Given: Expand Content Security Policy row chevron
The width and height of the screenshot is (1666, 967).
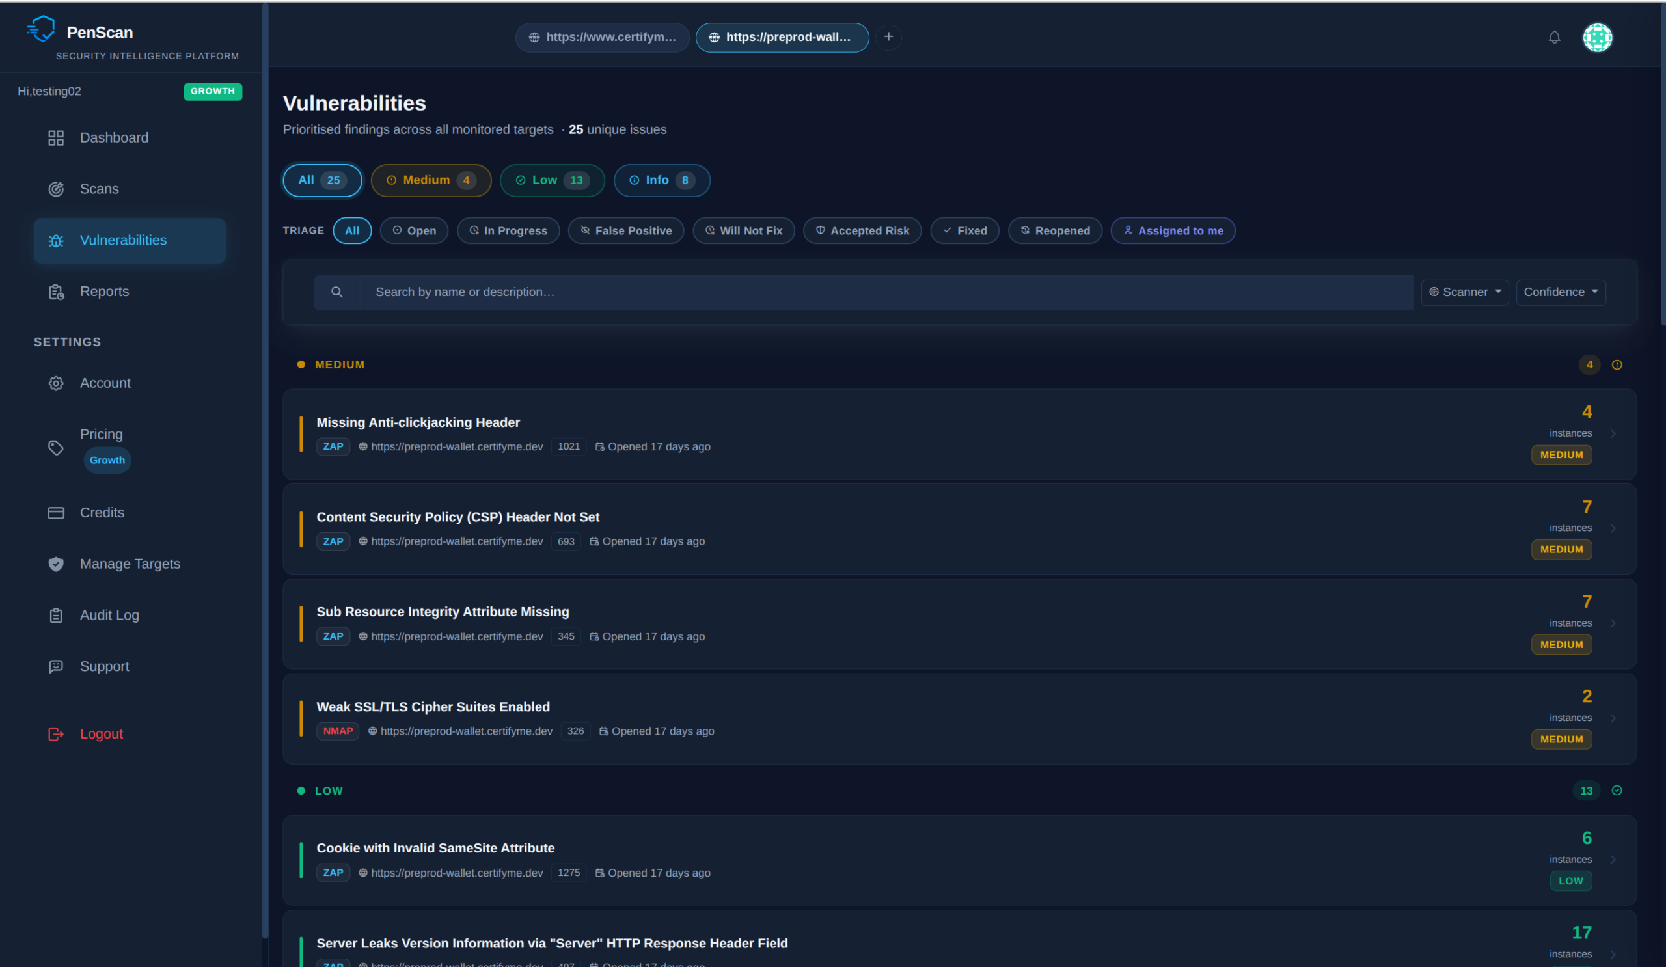Looking at the screenshot, I should (x=1613, y=528).
